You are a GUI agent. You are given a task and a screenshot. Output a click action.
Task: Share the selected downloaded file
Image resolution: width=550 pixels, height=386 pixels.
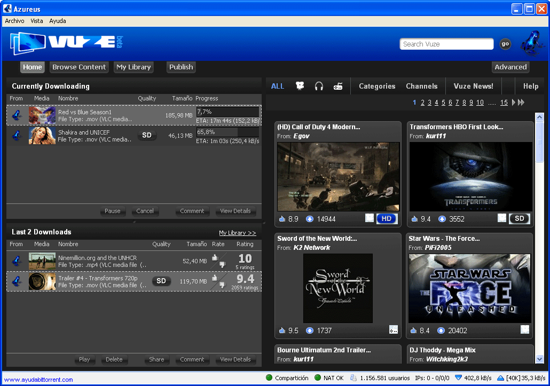(x=156, y=359)
